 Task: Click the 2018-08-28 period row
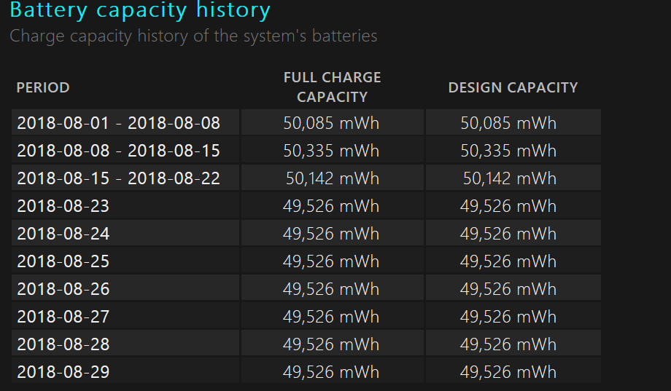coord(63,344)
